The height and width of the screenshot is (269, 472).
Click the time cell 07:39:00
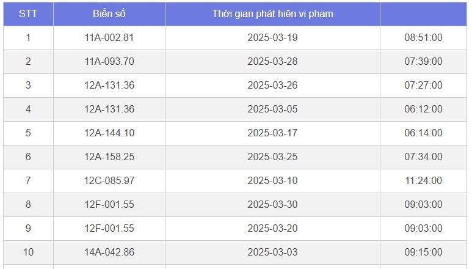click(x=423, y=62)
